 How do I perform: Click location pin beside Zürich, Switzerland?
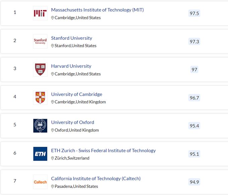[53, 158]
